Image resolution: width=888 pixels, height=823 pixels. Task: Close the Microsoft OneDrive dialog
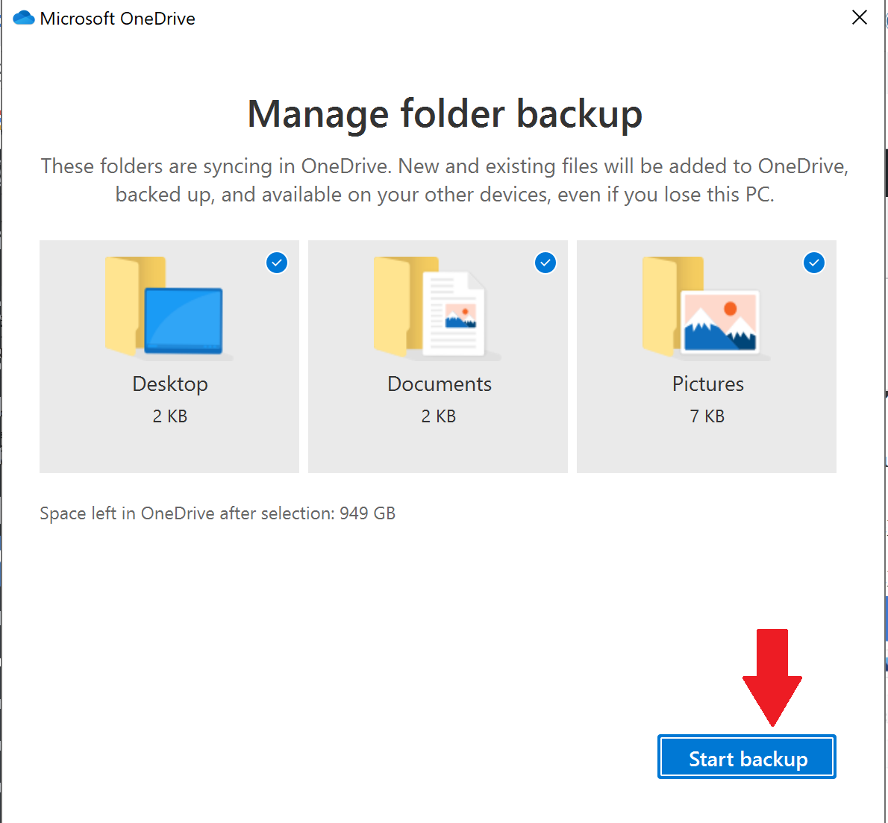[859, 18]
